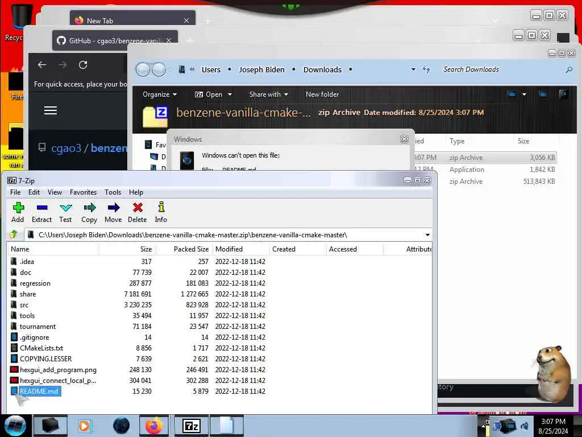Screen dimensions: 582x437
Task: Click Open with 7-Zip in Explorer toolbar
Action: pyautogui.click(x=209, y=94)
